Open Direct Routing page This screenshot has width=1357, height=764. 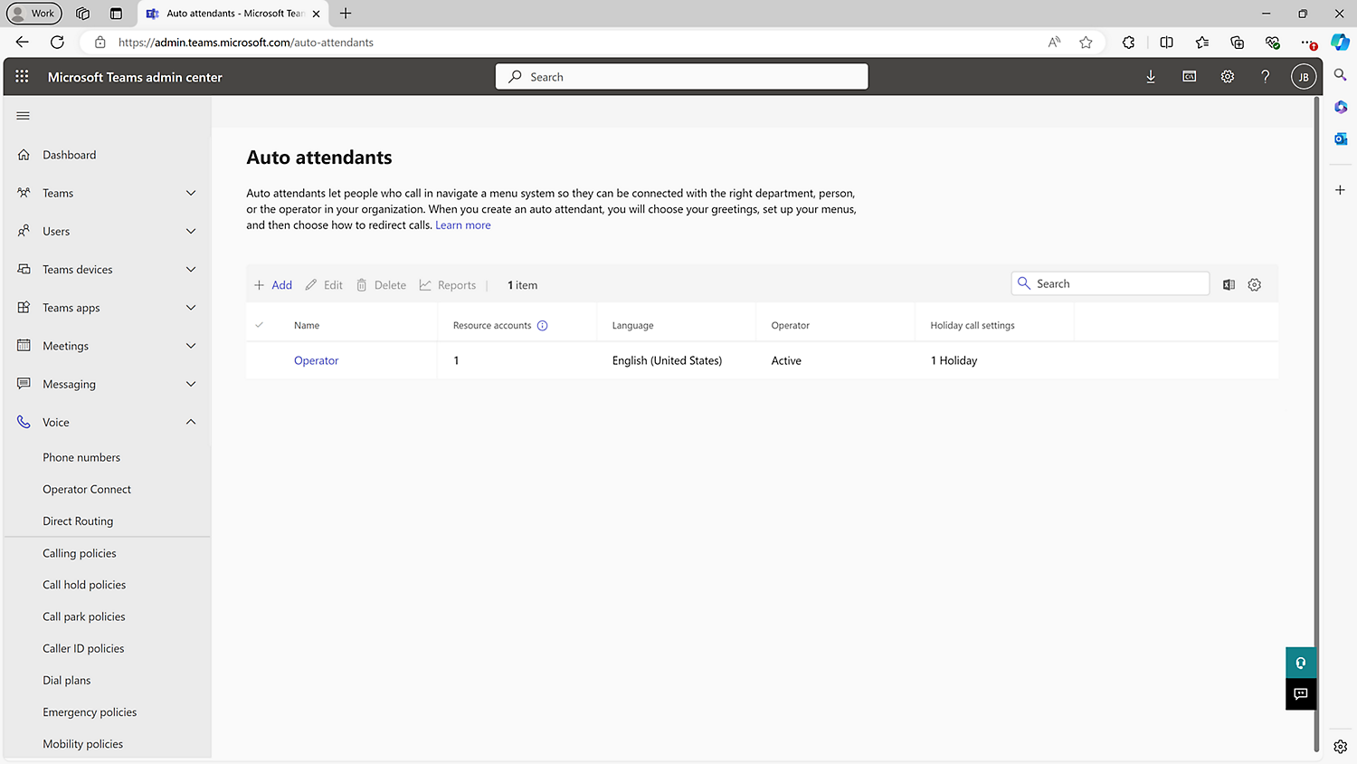(x=78, y=521)
